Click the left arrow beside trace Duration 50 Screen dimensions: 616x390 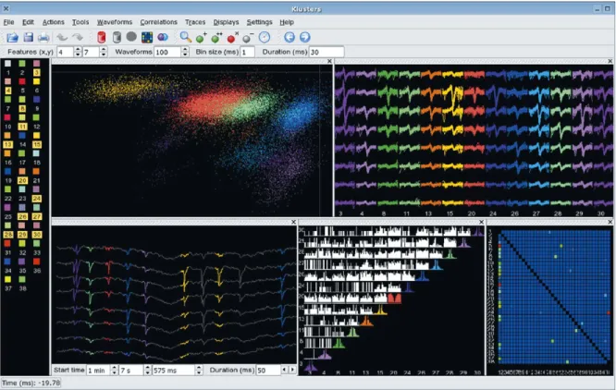[285, 370]
